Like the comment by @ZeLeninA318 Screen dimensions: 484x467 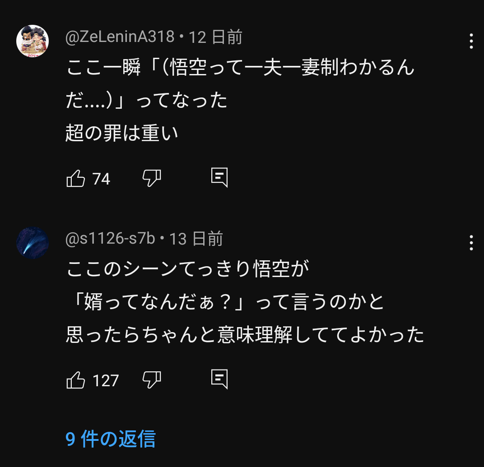[76, 179]
